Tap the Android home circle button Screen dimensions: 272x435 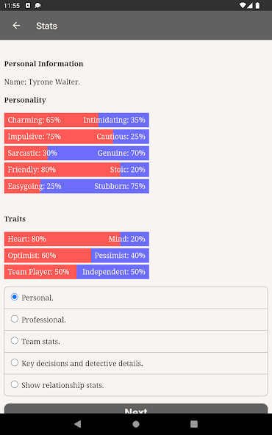point(136,424)
